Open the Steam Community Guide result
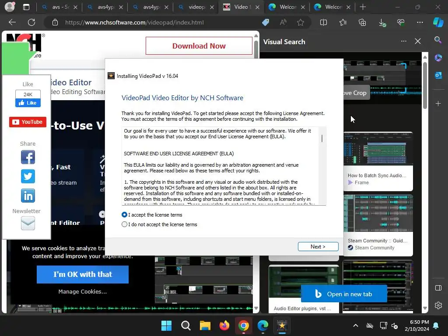Image resolution: width=448 pixels, height=336 pixels. (378, 225)
